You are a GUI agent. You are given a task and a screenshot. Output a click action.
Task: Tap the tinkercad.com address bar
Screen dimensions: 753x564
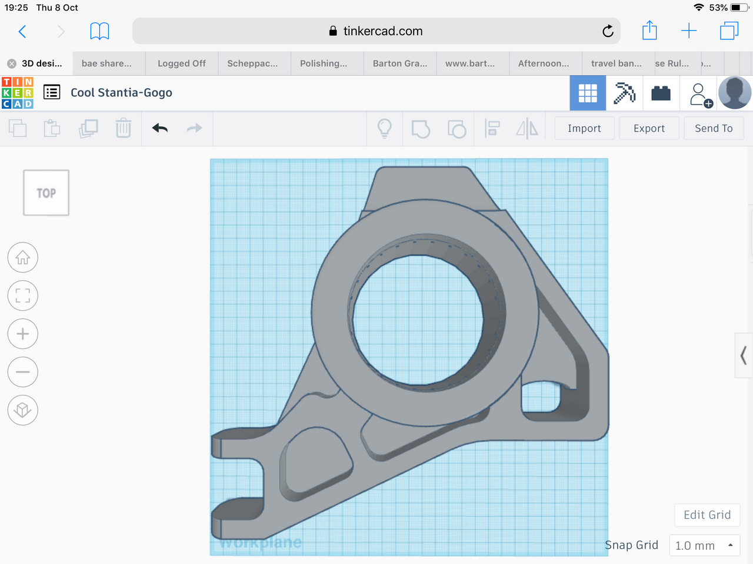[x=376, y=31]
